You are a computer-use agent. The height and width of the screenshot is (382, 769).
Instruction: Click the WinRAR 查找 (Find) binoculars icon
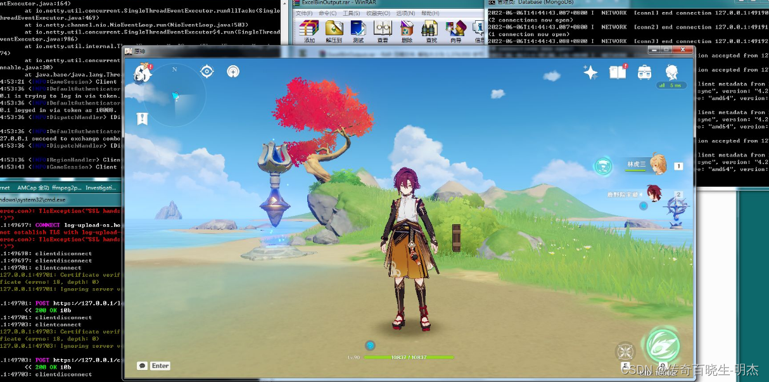tap(431, 31)
